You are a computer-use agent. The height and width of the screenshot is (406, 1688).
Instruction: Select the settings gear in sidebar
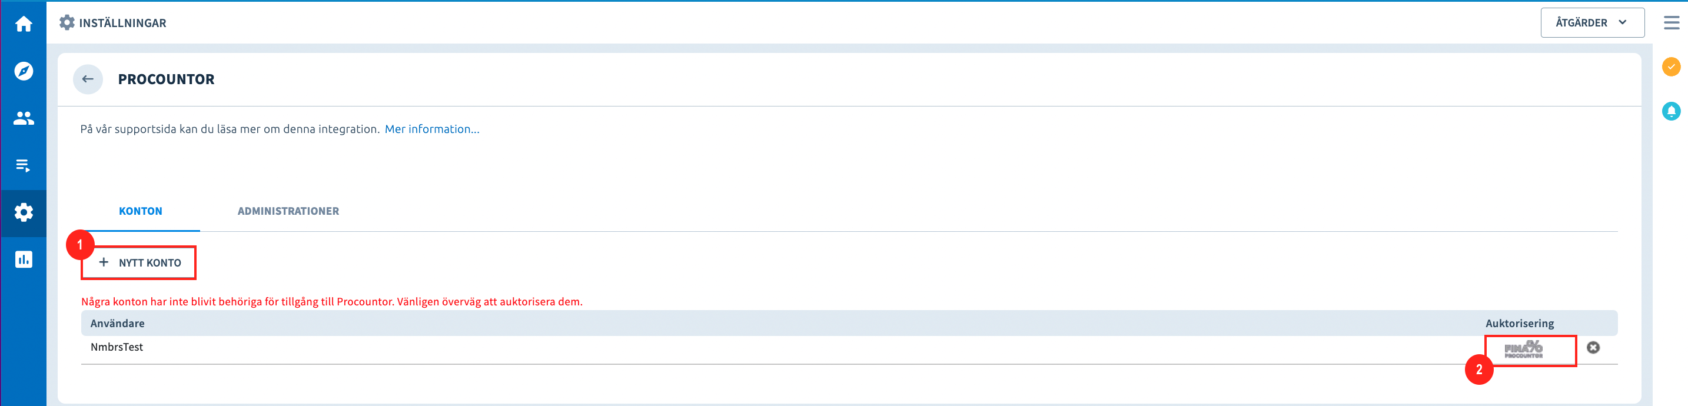24,212
